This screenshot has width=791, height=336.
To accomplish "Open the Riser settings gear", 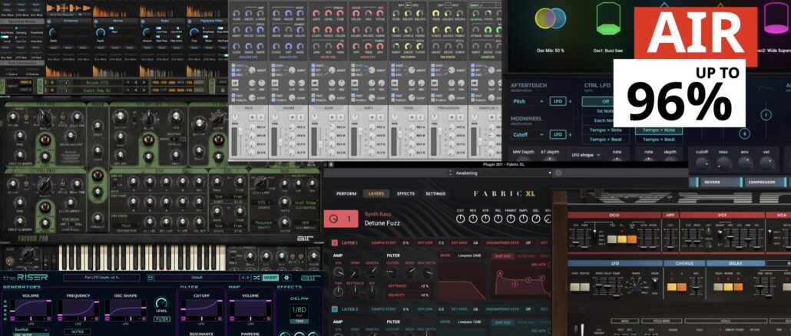I will [x=286, y=278].
